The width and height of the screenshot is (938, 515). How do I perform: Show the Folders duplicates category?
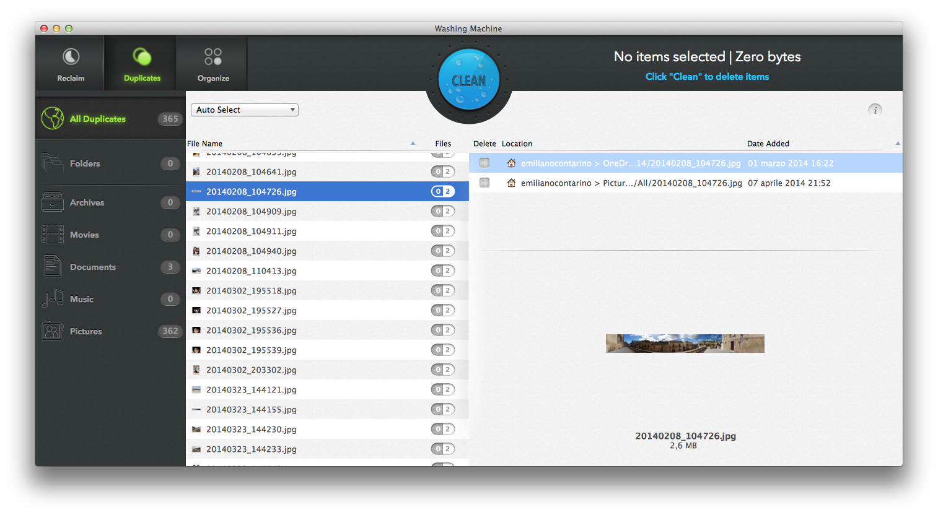click(110, 163)
